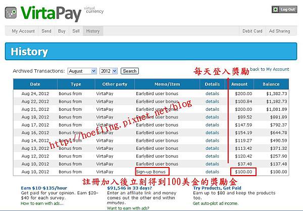Open details for the $37.48 EarlyBird transaction
Viewport: 303px width, 211px height.
pyautogui.click(x=212, y=164)
